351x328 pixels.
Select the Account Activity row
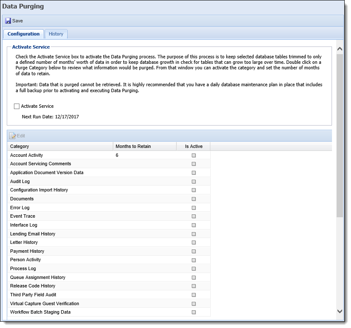[x=109, y=155]
